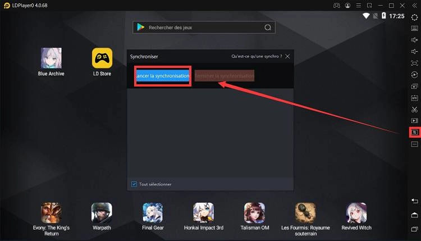Open video recorder tool
Viewport: 421px width, 241px height.
[415, 121]
